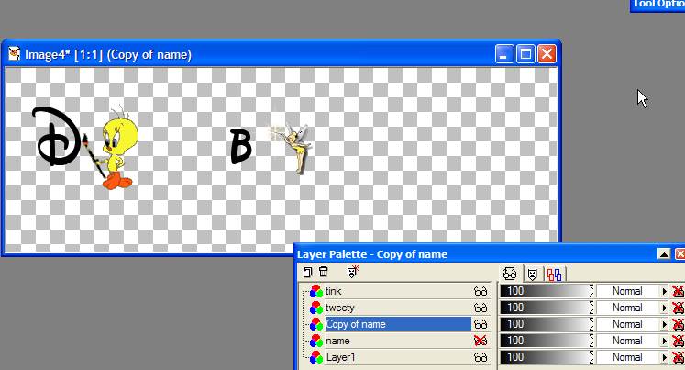Switch to the Mask tab in Layer Palette
This screenshot has height=370, width=685.
tap(532, 275)
